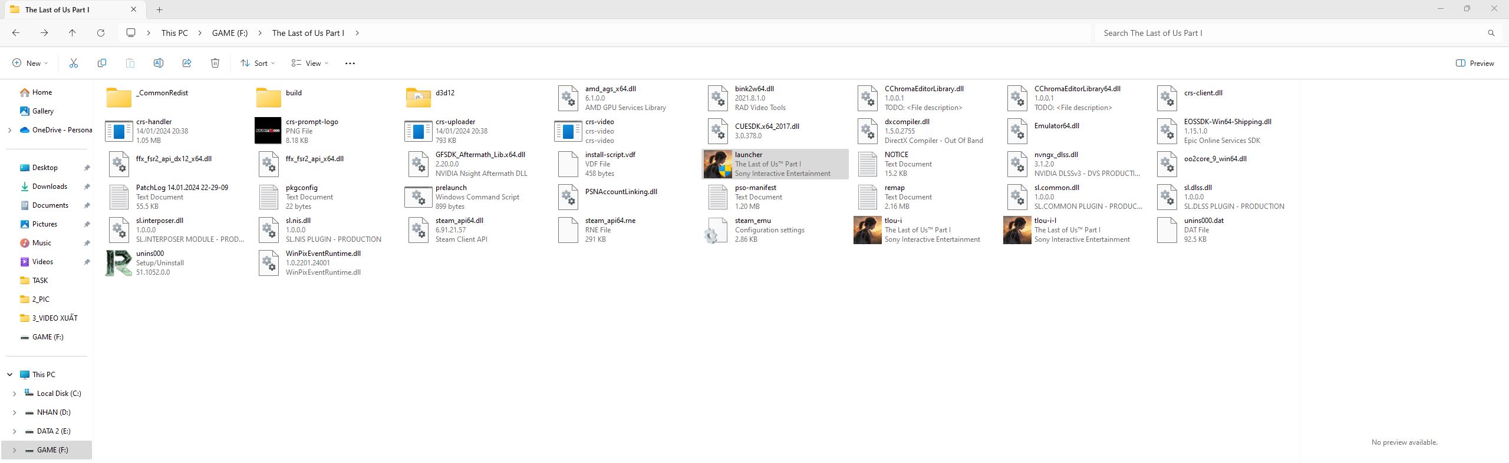This screenshot has height=463, width=1509.
Task: Click the Cut scissors icon
Action: (x=74, y=63)
